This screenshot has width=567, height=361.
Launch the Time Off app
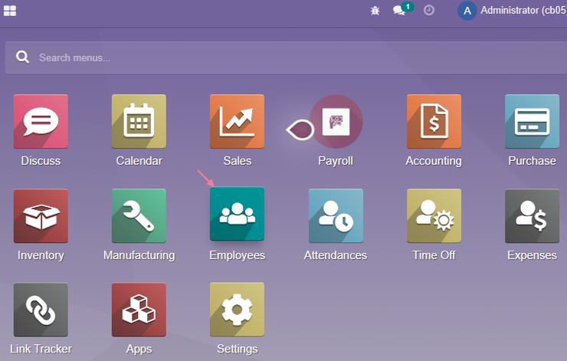tap(434, 216)
